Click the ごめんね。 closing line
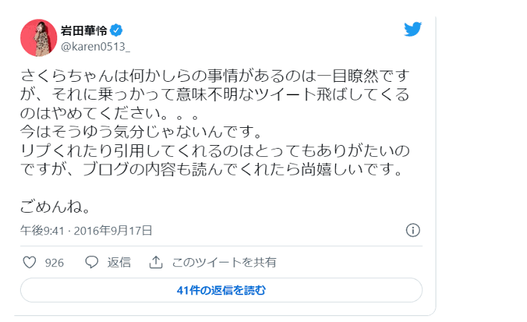527x322 pixels. (x=56, y=207)
